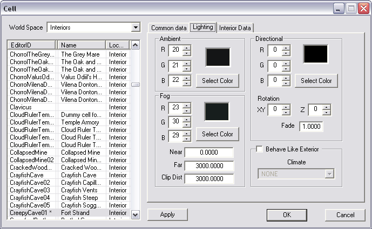Viewport: 372px width, 229px height.
Task: Decrease Rotation Z spinner value
Action: [x=326, y=113]
